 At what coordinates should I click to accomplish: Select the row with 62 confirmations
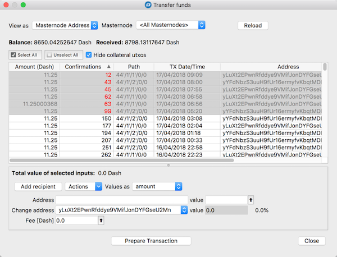pyautogui.click(x=165, y=97)
